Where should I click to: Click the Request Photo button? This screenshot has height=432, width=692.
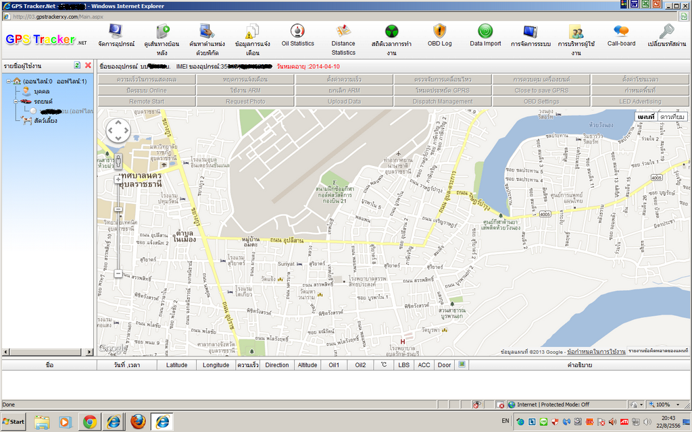point(245,101)
